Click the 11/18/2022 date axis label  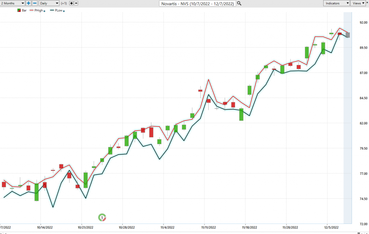pyautogui.click(x=249, y=228)
